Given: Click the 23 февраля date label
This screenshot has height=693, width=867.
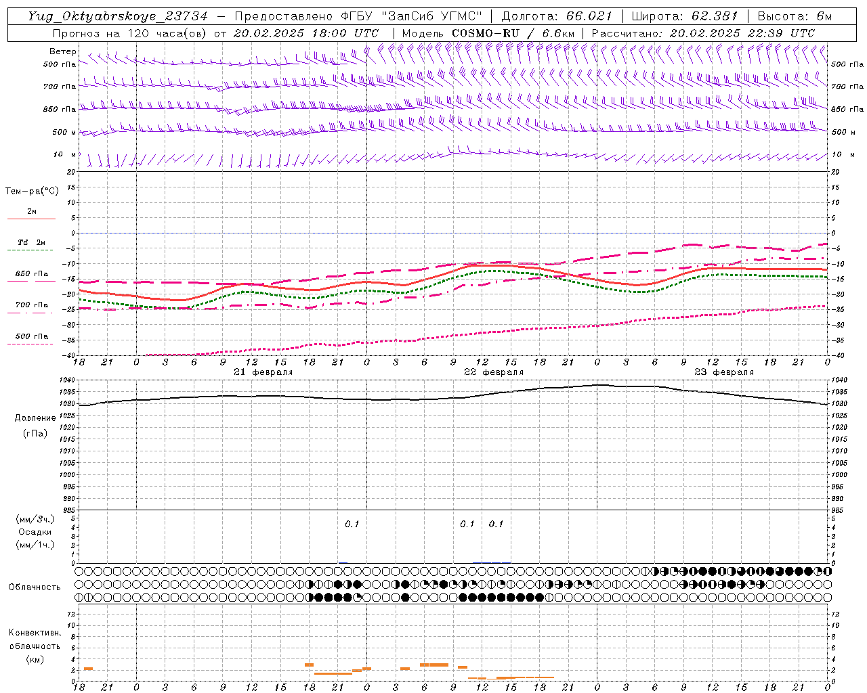Looking at the screenshot, I should (724, 372).
